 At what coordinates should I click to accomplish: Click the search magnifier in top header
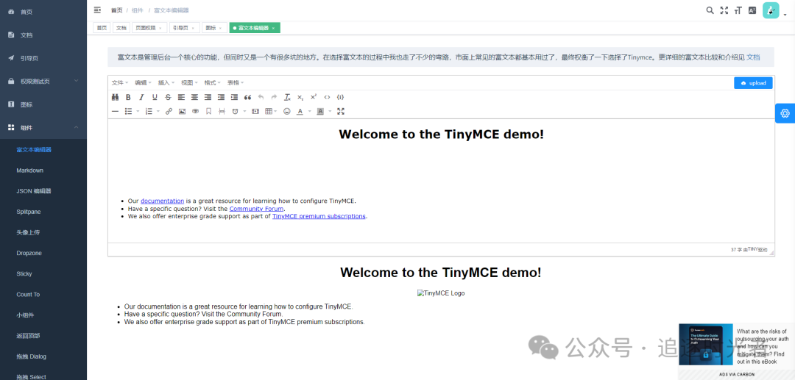coord(710,10)
